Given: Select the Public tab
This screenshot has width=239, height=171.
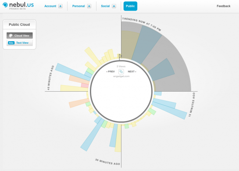Looking at the screenshot, I should [x=130, y=6].
